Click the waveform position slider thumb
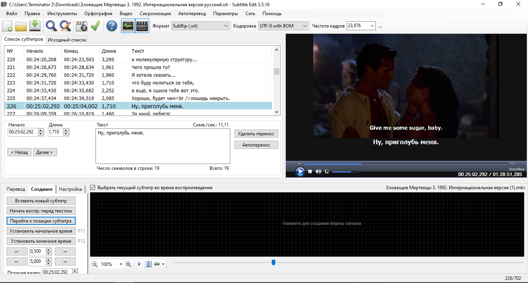The height and width of the screenshot is (283, 528). coord(273,263)
